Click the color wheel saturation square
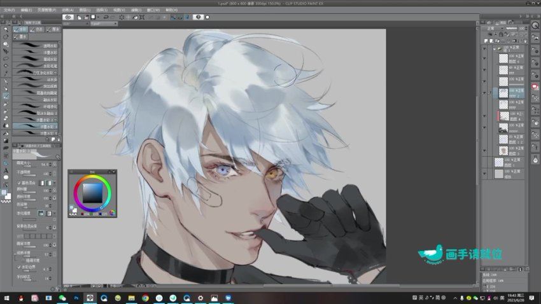The image size is (541, 304). [92, 193]
